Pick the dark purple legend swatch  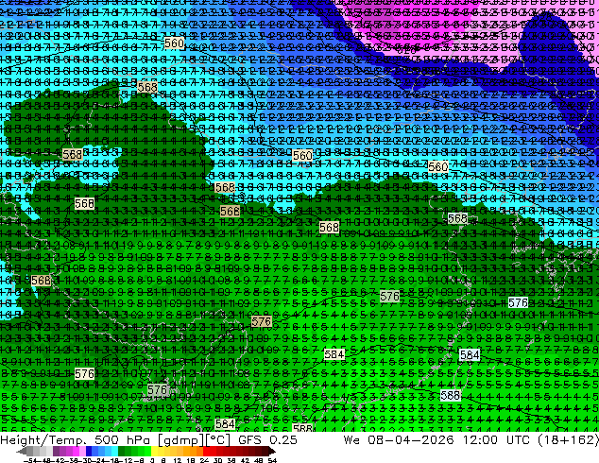(56, 452)
